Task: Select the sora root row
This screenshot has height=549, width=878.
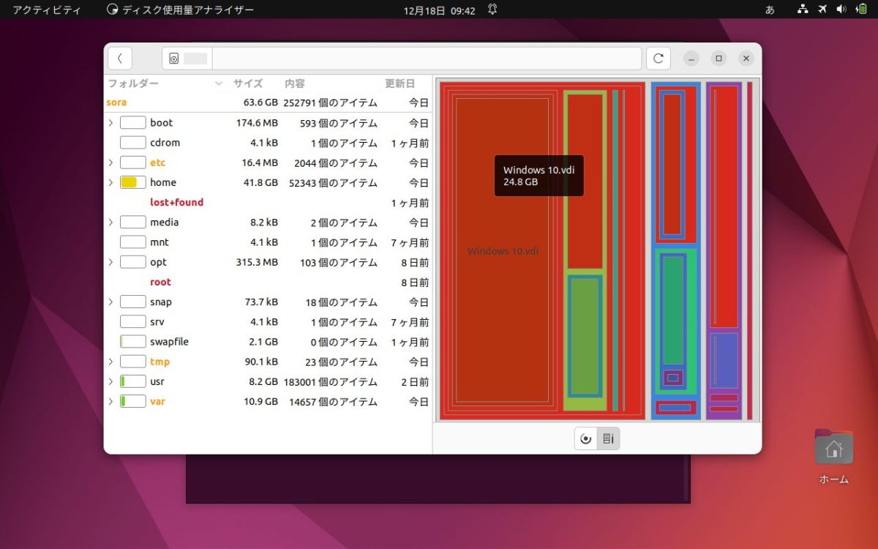Action: coord(268,102)
